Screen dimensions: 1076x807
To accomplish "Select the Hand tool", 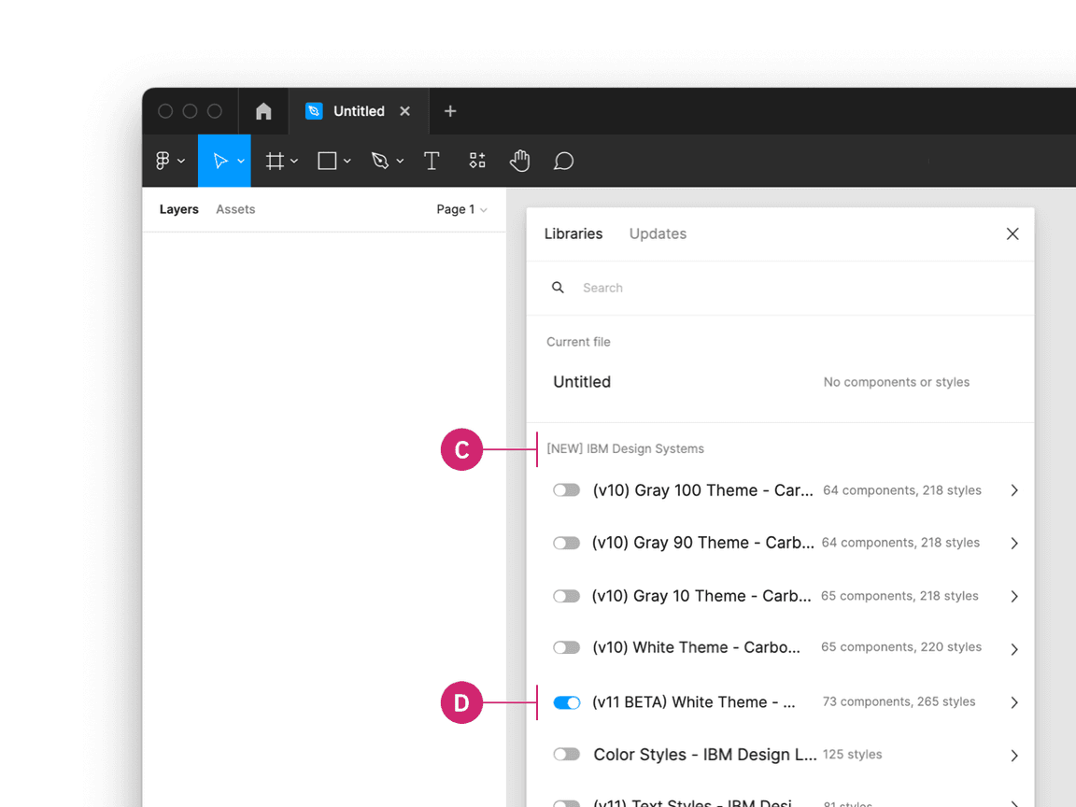I will (x=519, y=161).
